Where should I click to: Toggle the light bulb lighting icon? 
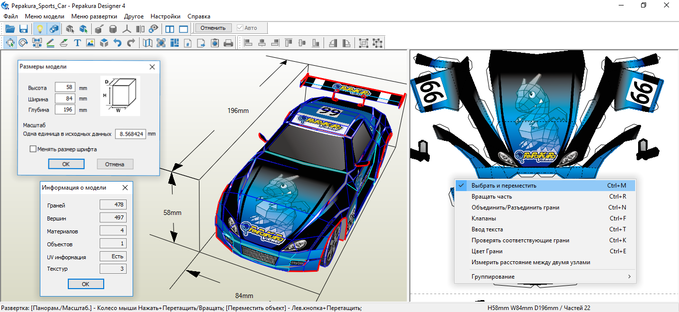(x=40, y=28)
